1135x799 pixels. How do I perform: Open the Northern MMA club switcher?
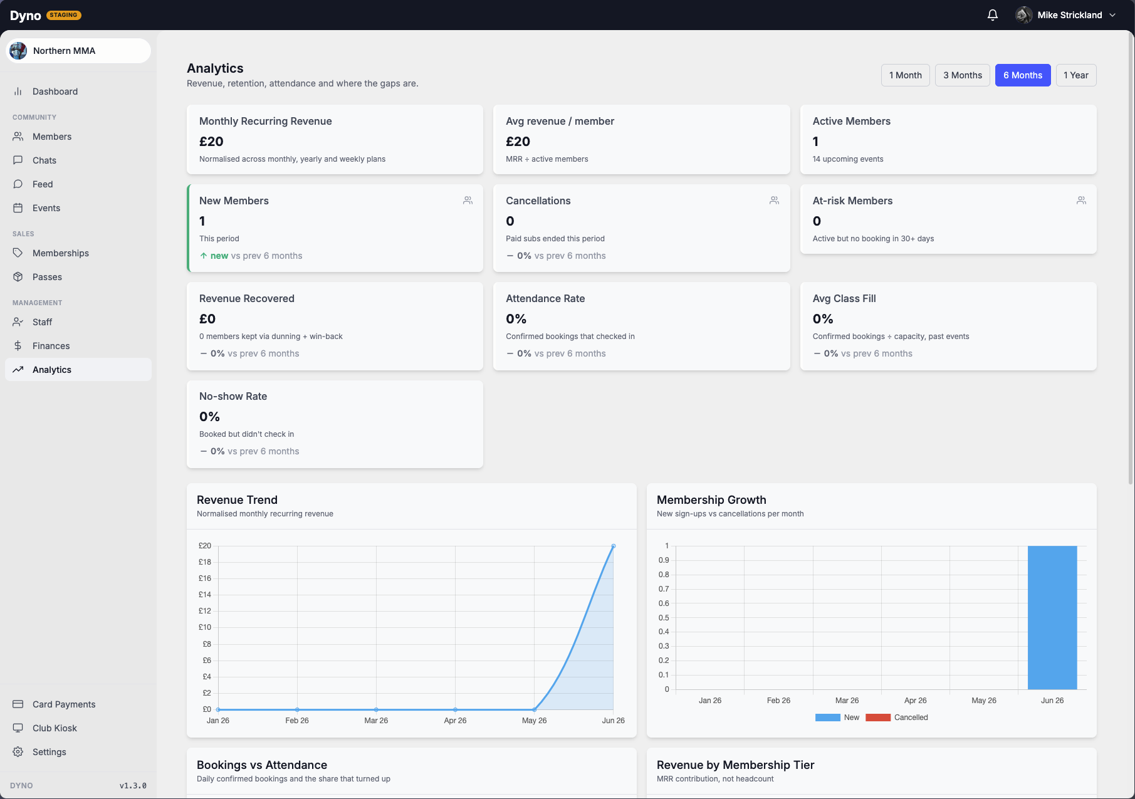(78, 51)
